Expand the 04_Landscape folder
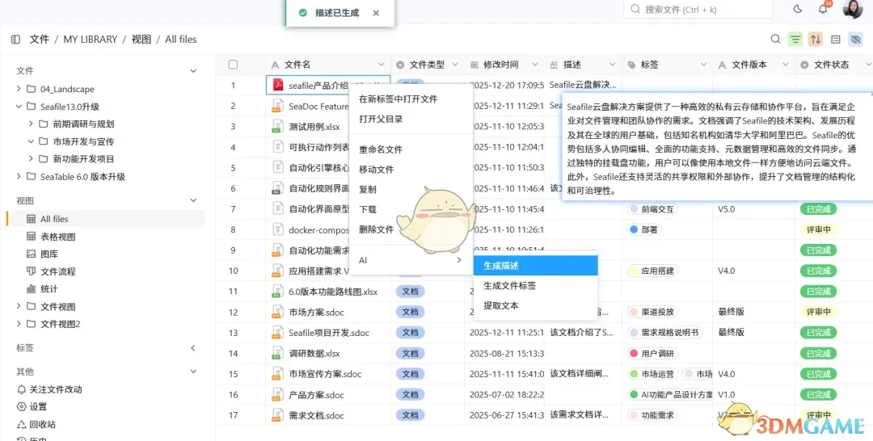 tap(19, 89)
